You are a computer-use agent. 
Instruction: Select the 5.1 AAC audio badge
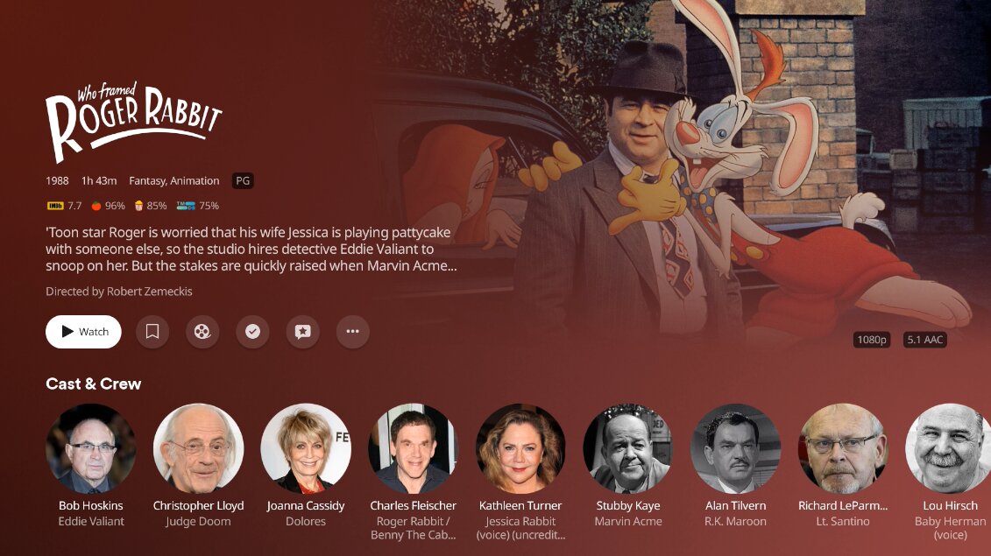(x=924, y=340)
